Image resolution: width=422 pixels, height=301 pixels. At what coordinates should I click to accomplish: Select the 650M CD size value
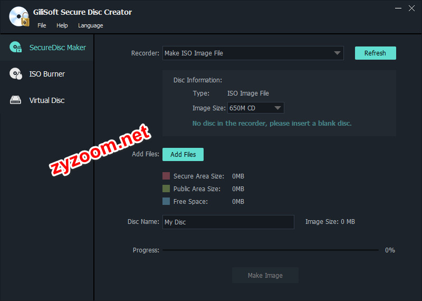click(x=242, y=108)
